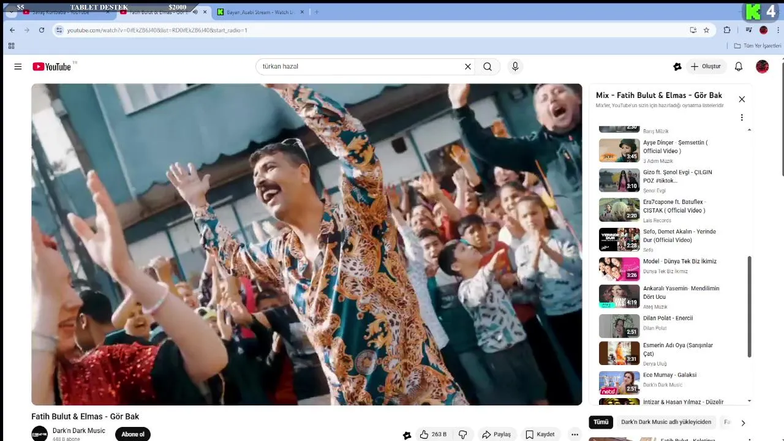Subscribe with the Abone ol button

point(133,434)
